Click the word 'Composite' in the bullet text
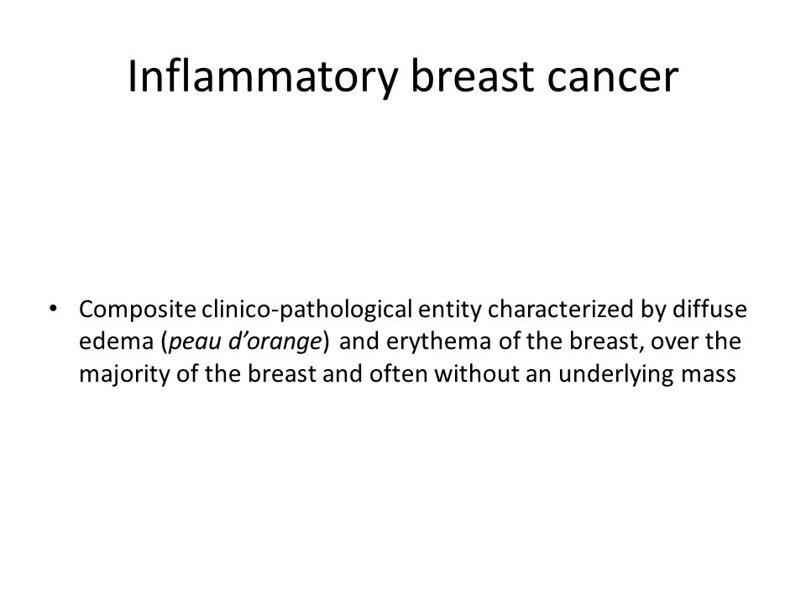The image size is (806, 604). (x=138, y=310)
